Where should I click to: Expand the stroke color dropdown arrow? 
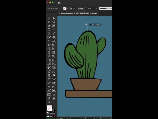click(75, 8)
